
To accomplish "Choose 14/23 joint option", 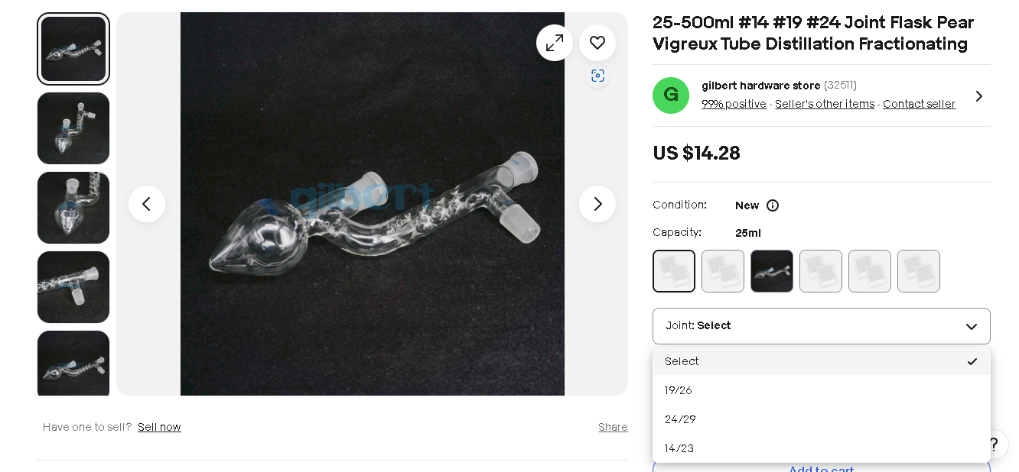I will click(x=822, y=448).
